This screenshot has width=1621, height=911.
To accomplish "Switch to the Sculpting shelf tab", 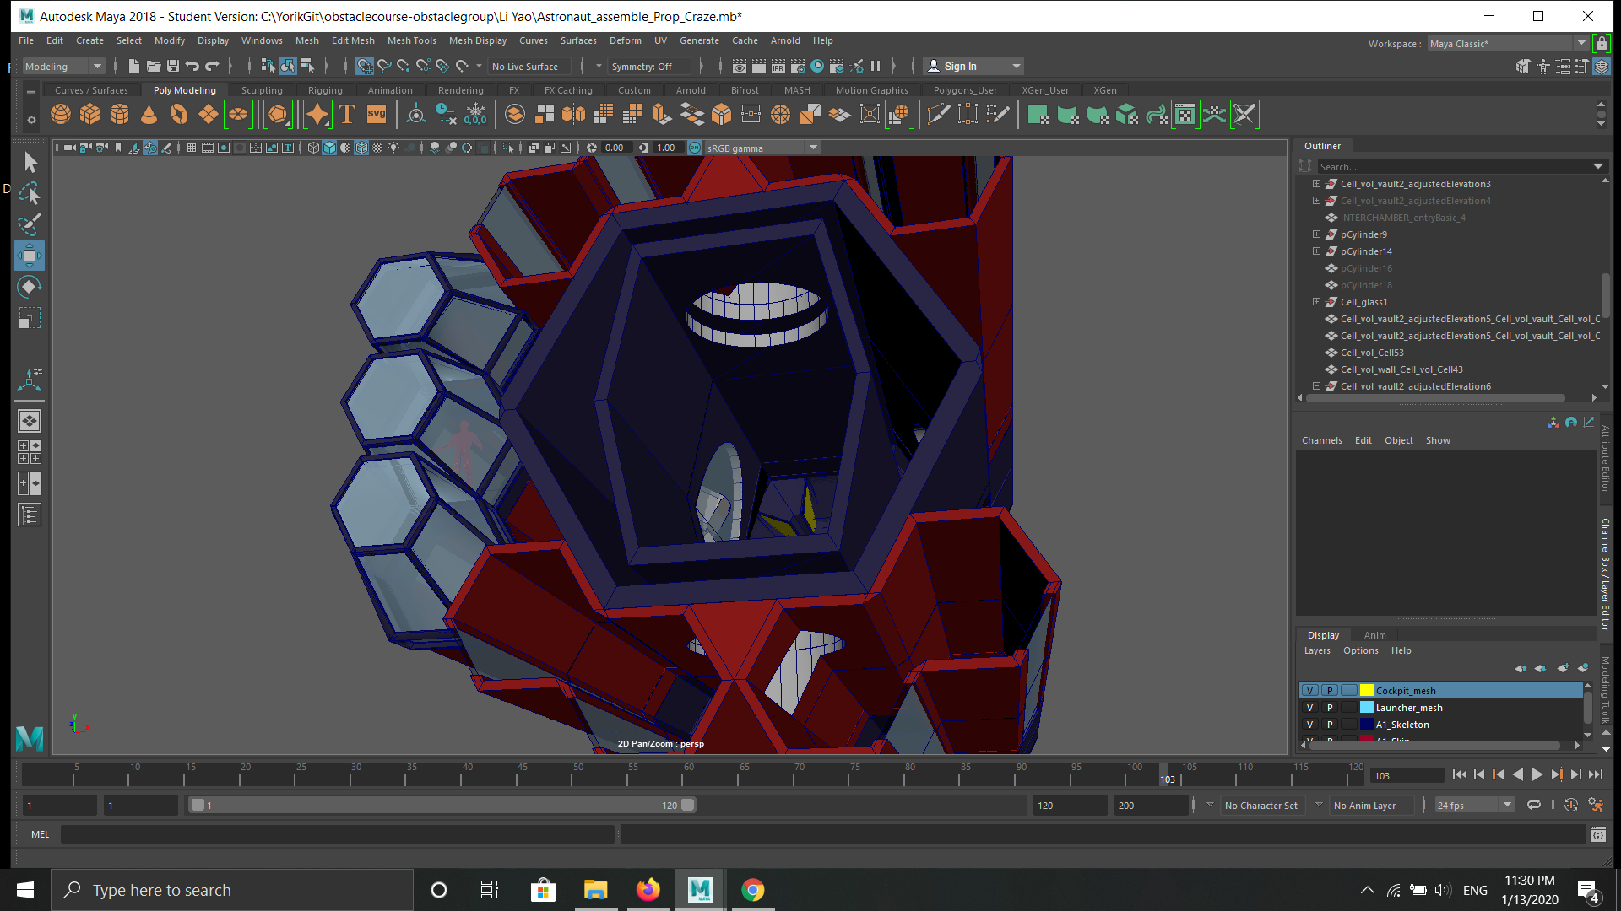I will coord(262,90).
